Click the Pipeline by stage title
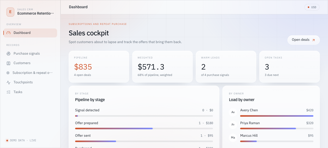This screenshot has width=328, height=148. click(x=90, y=100)
